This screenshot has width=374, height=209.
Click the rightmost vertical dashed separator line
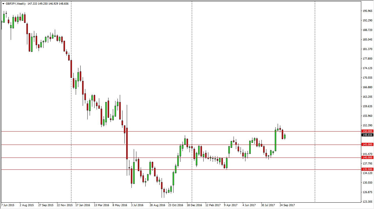[314, 101]
